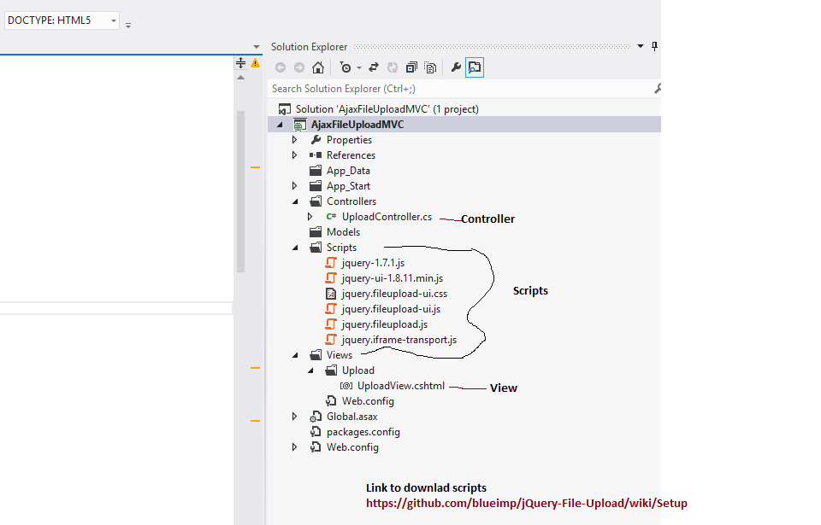Expand the Properties node
This screenshot has height=525, width=821.
point(295,140)
